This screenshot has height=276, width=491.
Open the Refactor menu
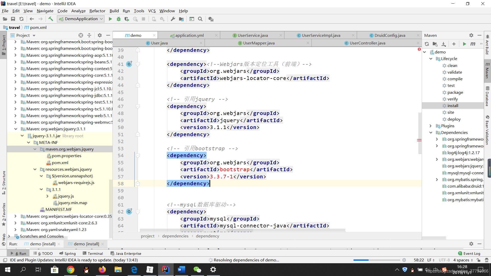click(x=97, y=11)
